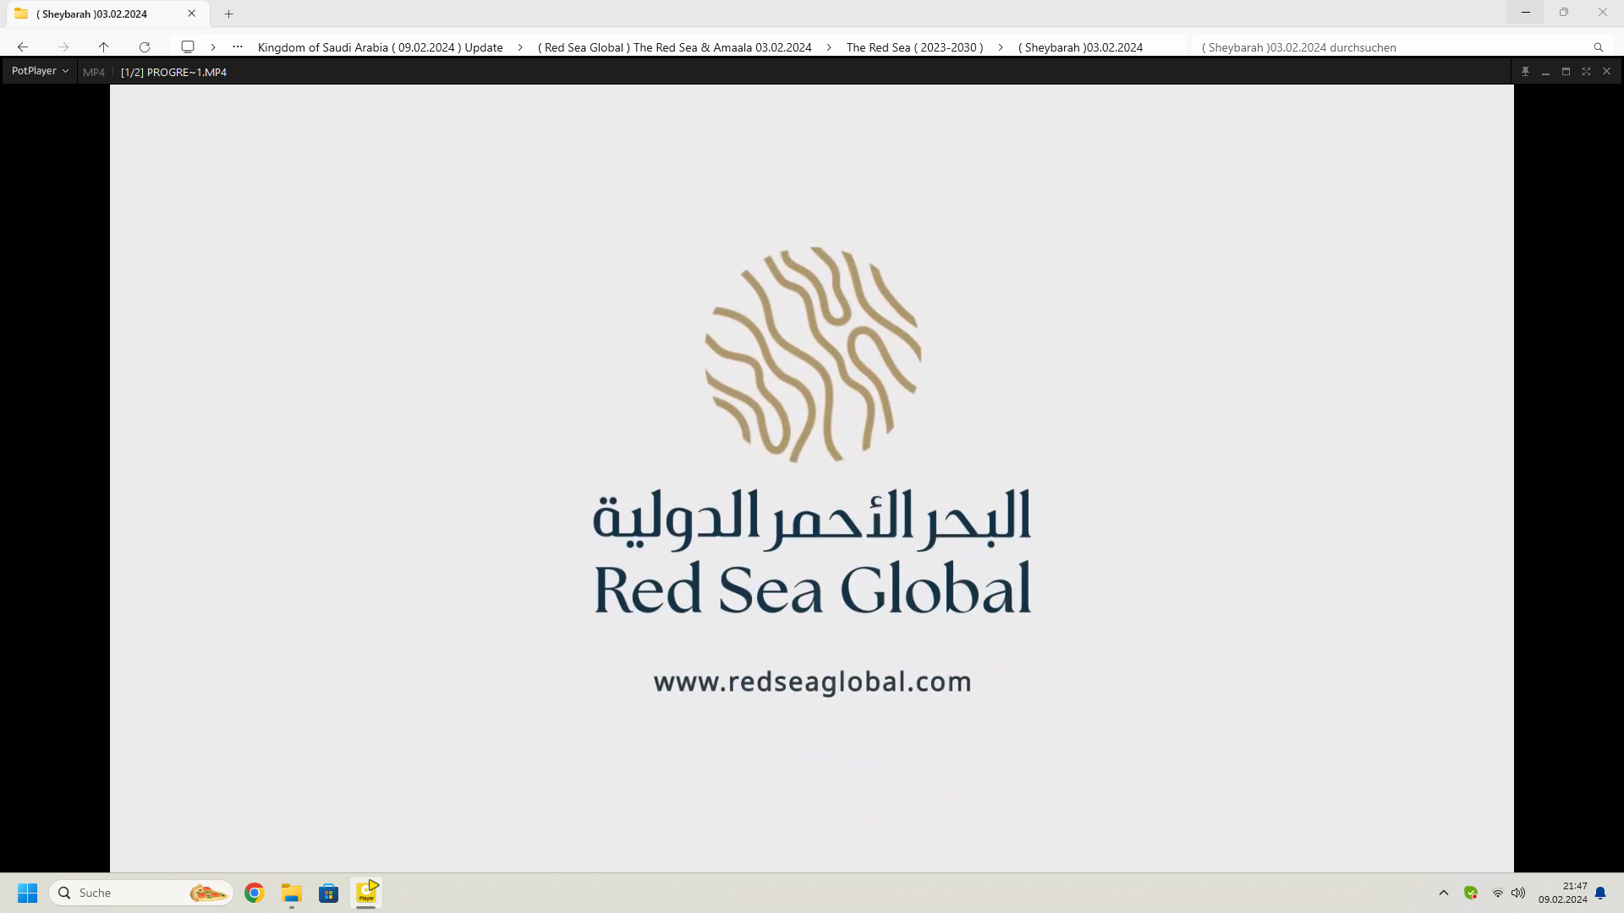Maximize the PotPlayer window
1624x913 pixels.
[1566, 72]
